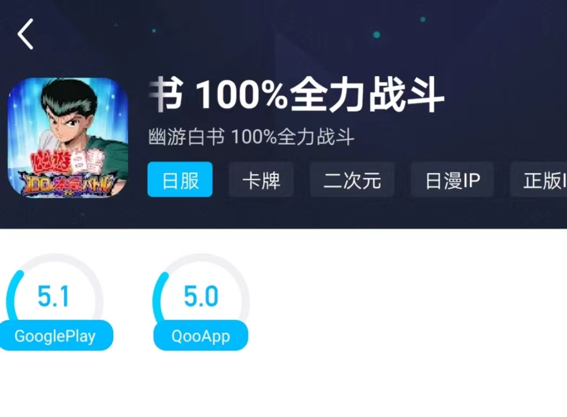Click the large teal dot in the header
This screenshot has width=567, height=417.
coord(376,35)
